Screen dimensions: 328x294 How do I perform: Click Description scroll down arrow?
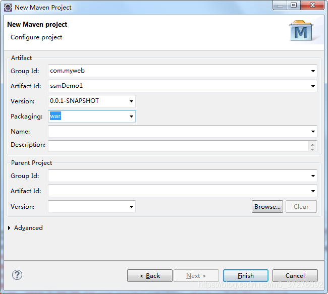coord(312,149)
